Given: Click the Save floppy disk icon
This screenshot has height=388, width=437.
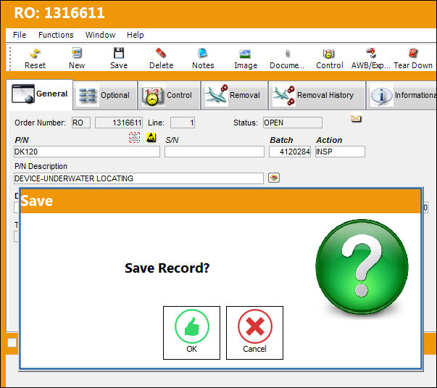Looking at the screenshot, I should (x=119, y=59).
